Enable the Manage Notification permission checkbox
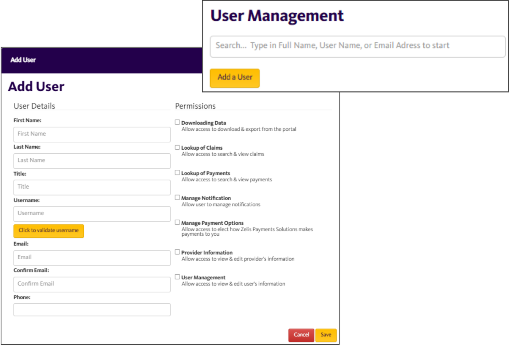This screenshot has height=346, width=510. pyautogui.click(x=177, y=197)
